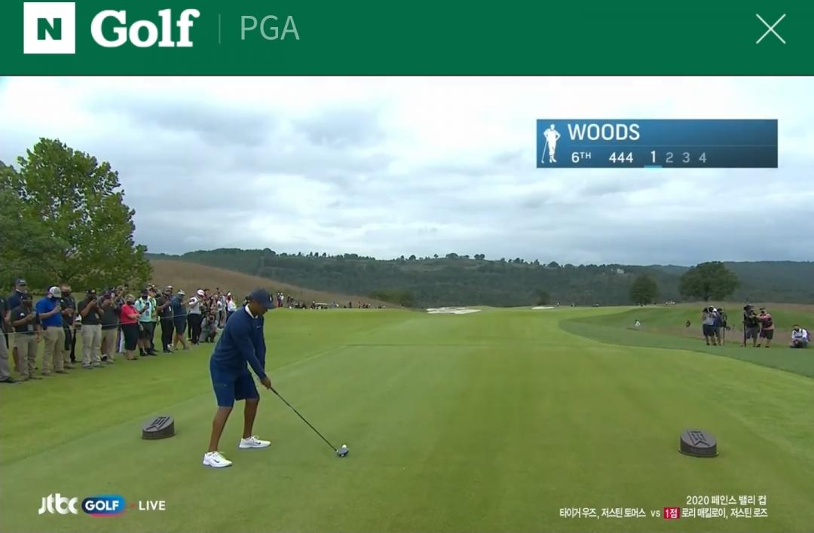Click the golf ball on the tee

pos(344,447)
